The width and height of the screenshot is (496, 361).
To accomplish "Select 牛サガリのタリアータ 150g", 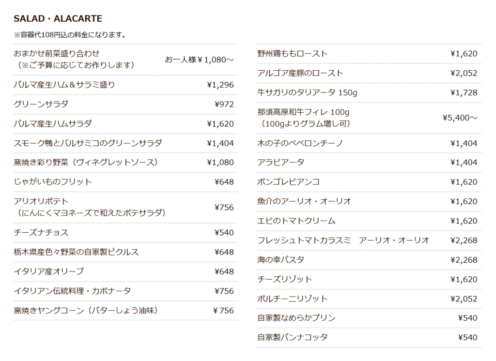I will 307,92.
